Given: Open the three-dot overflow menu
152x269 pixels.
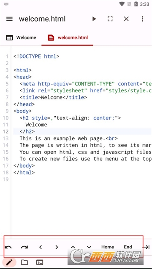Looking at the screenshot, I should pyautogui.click(x=142, y=19).
